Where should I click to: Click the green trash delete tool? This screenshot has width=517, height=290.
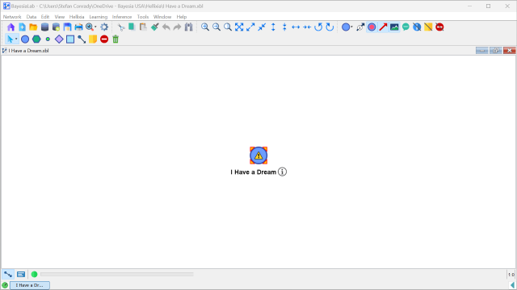tap(116, 39)
